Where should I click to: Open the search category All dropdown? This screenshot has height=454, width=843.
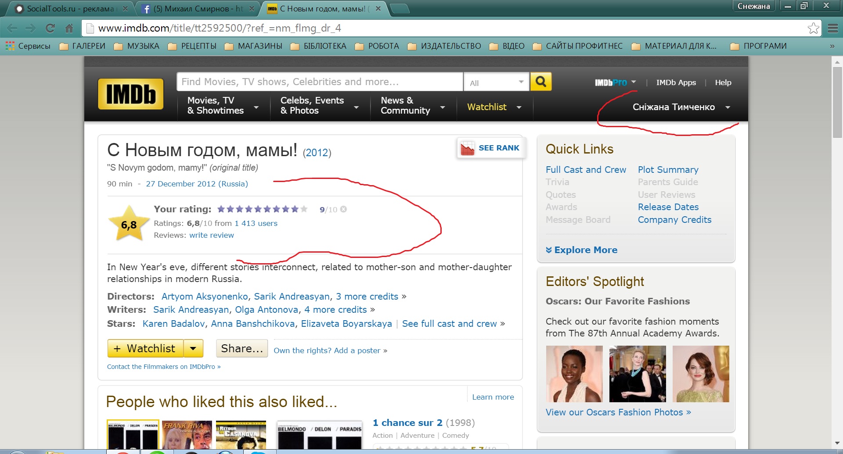click(497, 82)
